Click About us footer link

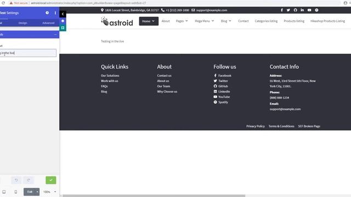pyautogui.click(x=163, y=81)
